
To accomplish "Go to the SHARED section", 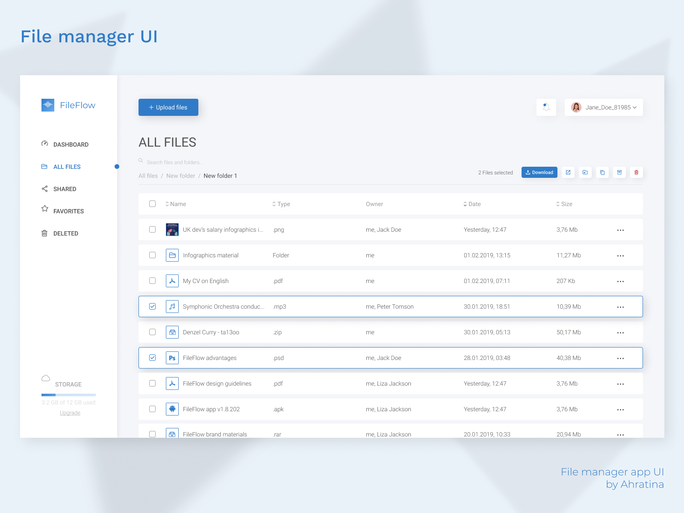I will 65,189.
